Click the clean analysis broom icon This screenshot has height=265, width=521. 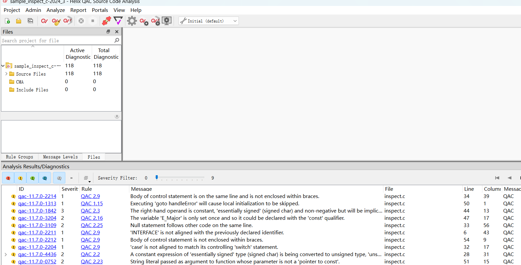coord(56,21)
